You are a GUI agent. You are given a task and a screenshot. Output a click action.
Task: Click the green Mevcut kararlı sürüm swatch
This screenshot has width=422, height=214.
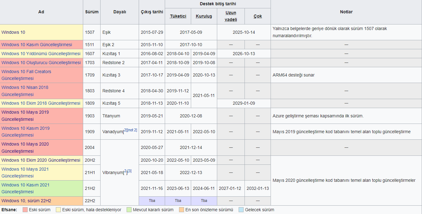click(129, 210)
